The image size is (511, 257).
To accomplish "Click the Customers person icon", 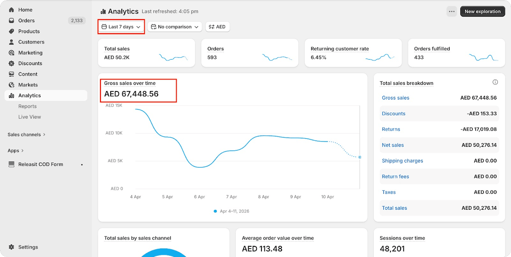I will [x=11, y=42].
